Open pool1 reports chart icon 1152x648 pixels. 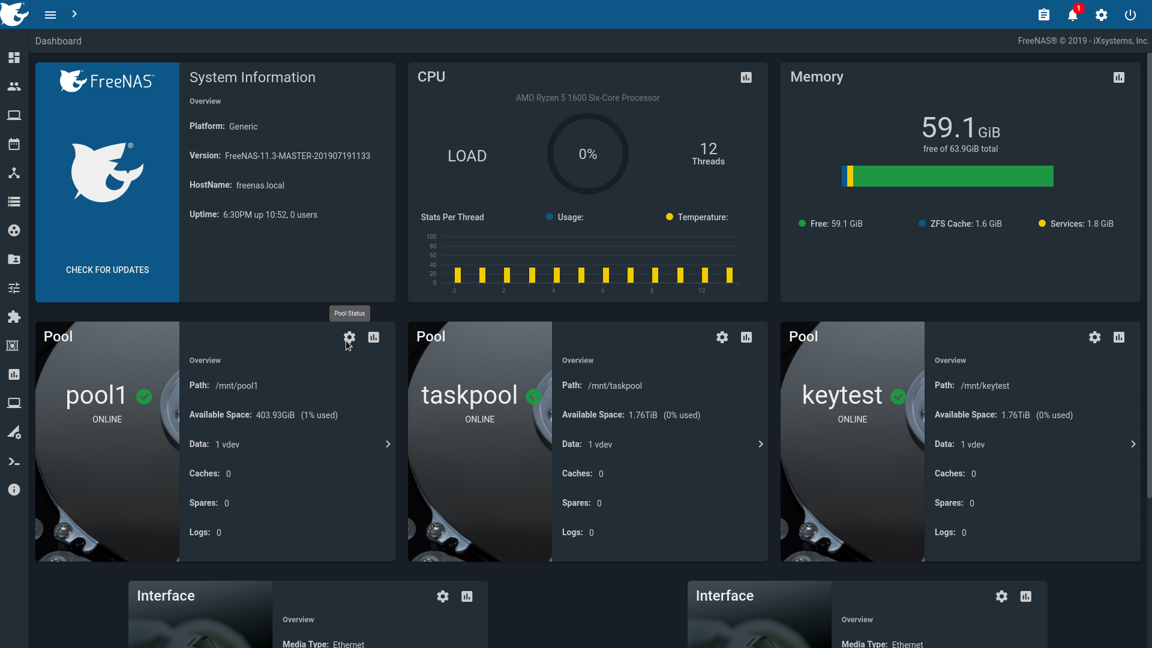pos(374,337)
